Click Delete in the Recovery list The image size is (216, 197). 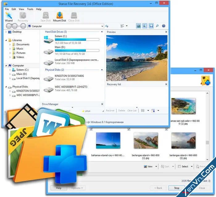tap(122, 110)
